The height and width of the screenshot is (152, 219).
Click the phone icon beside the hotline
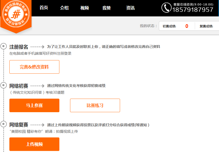[x=166, y=8]
